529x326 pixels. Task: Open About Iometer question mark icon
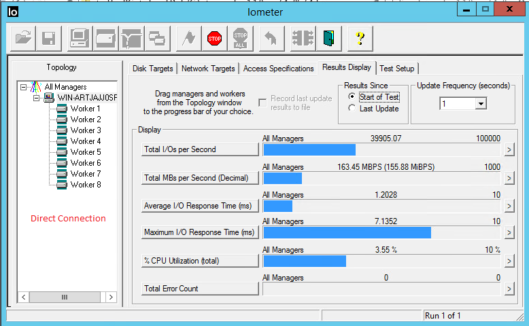pos(360,39)
